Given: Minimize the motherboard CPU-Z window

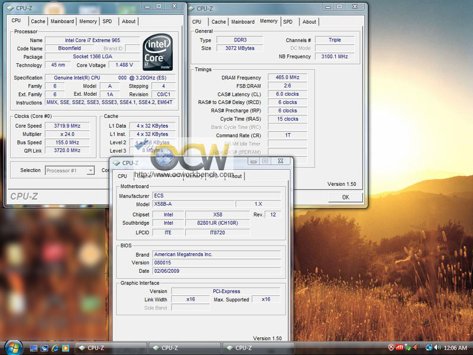Looking at the screenshot, I should coord(254,161).
